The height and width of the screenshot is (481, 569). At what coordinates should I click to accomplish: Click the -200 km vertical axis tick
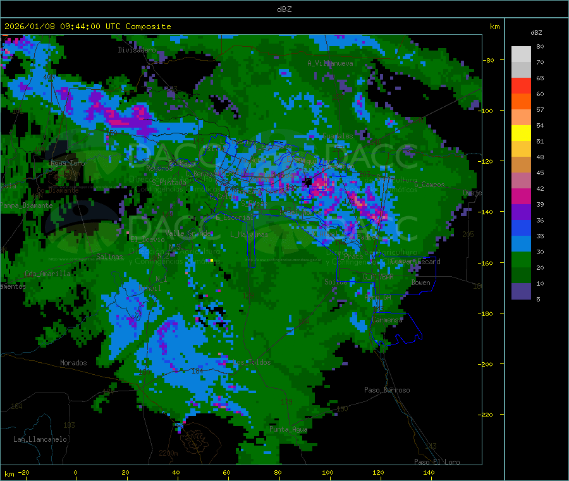[485, 365]
